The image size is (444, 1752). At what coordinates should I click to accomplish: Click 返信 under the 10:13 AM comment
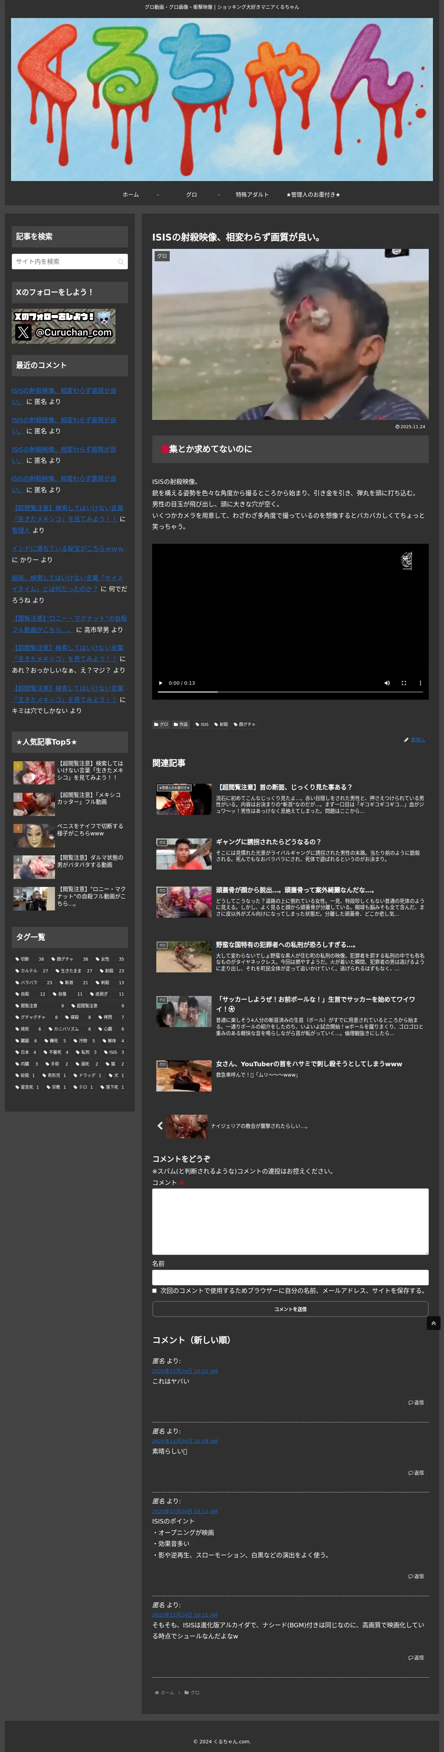(x=416, y=1576)
